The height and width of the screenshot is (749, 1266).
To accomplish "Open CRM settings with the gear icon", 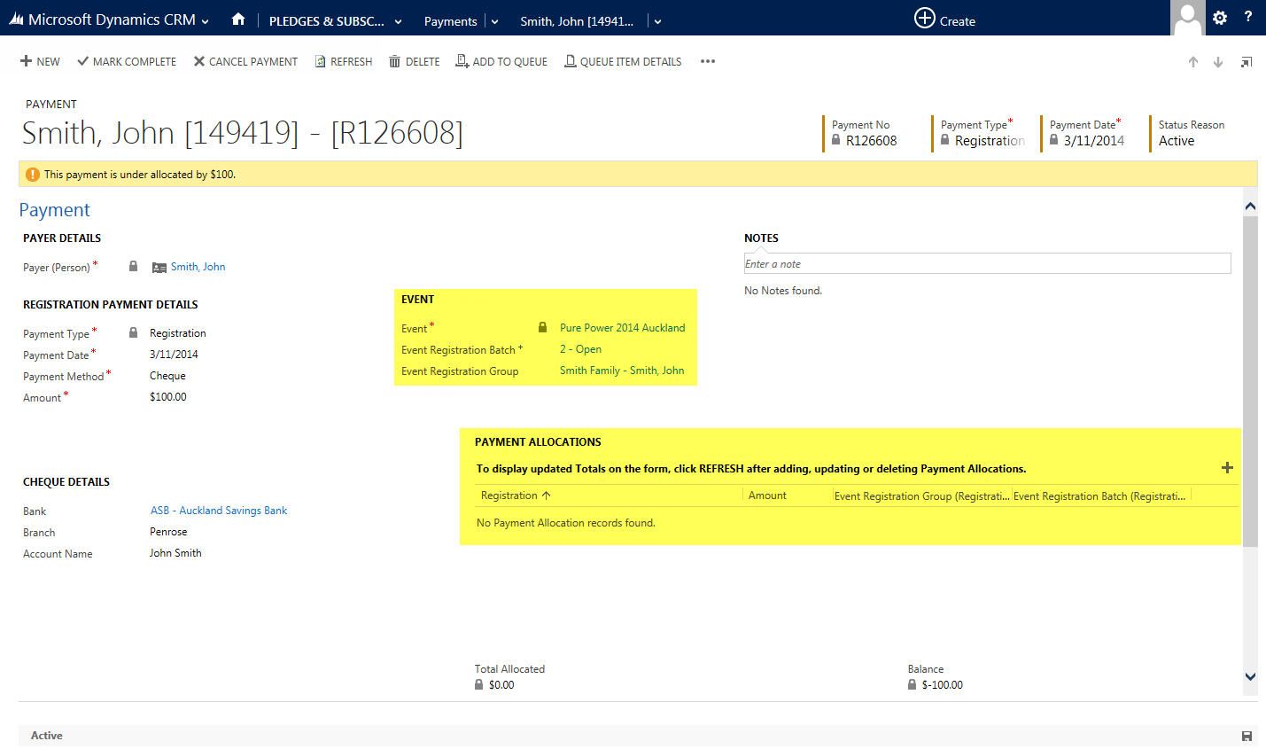I will pyautogui.click(x=1220, y=18).
